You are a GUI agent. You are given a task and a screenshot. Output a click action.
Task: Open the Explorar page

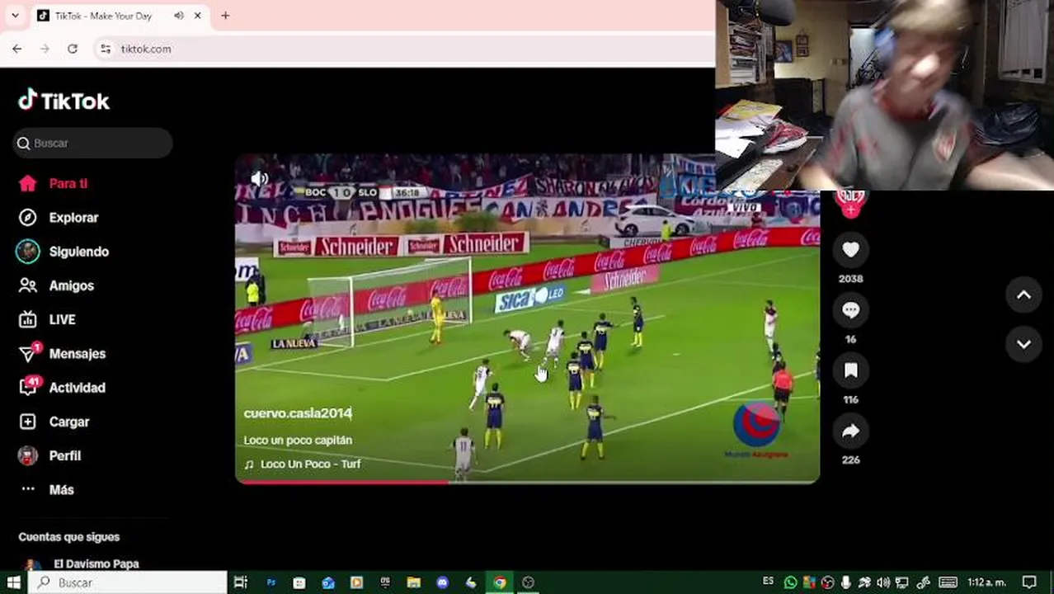pyautogui.click(x=59, y=218)
